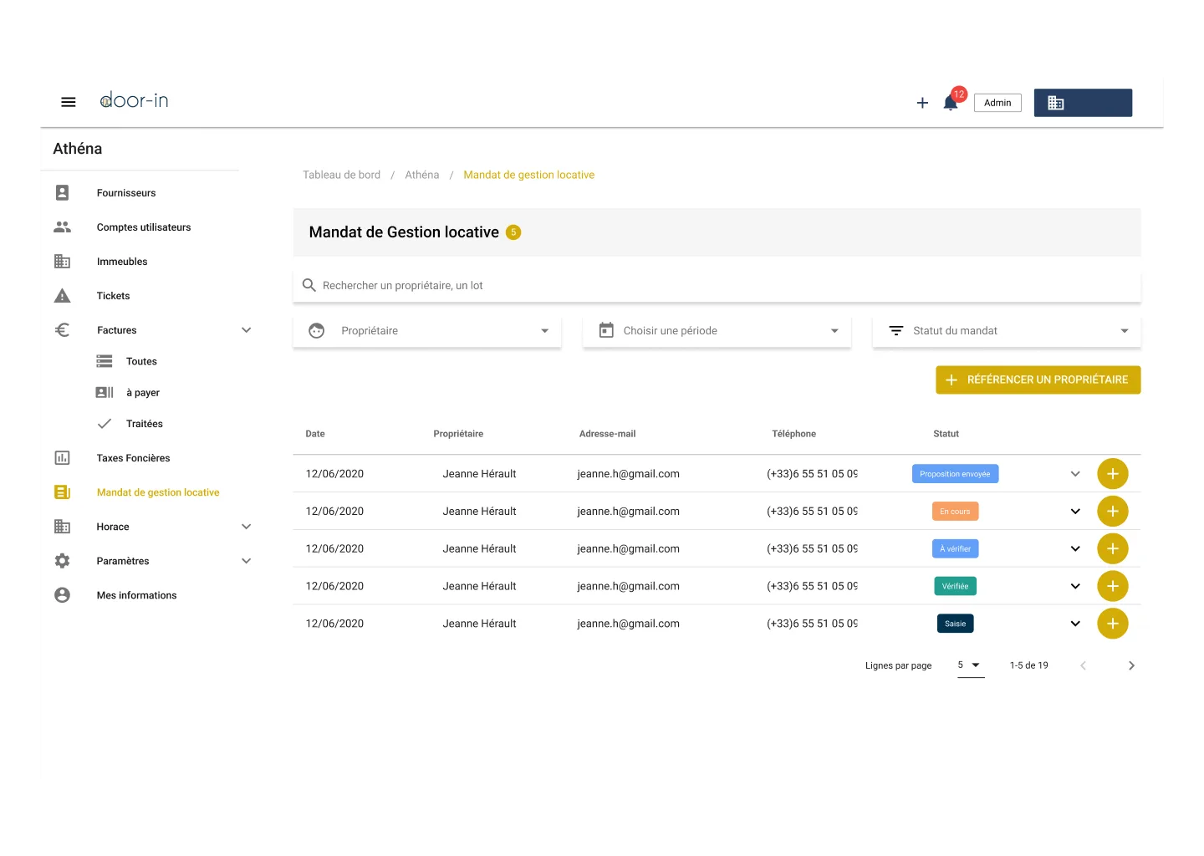Click the Factures euro icon

[62, 330]
